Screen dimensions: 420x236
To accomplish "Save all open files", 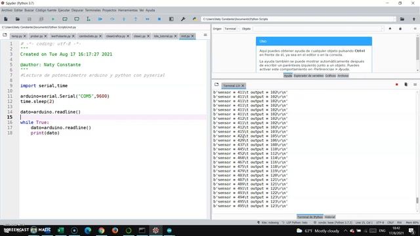I will click(x=41, y=19).
